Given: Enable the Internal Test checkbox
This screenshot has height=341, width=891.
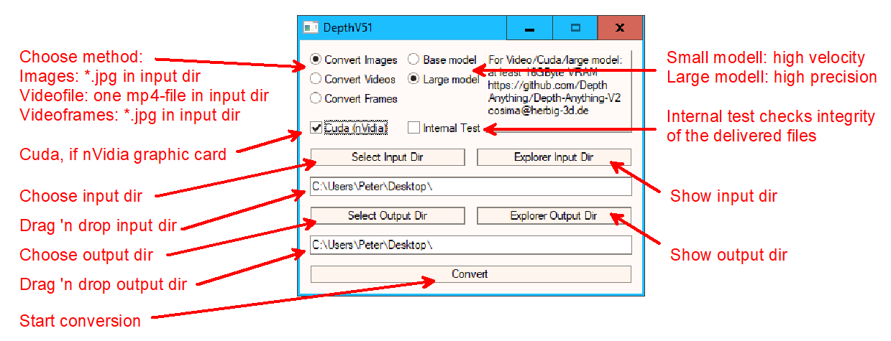Looking at the screenshot, I should pos(413,128).
